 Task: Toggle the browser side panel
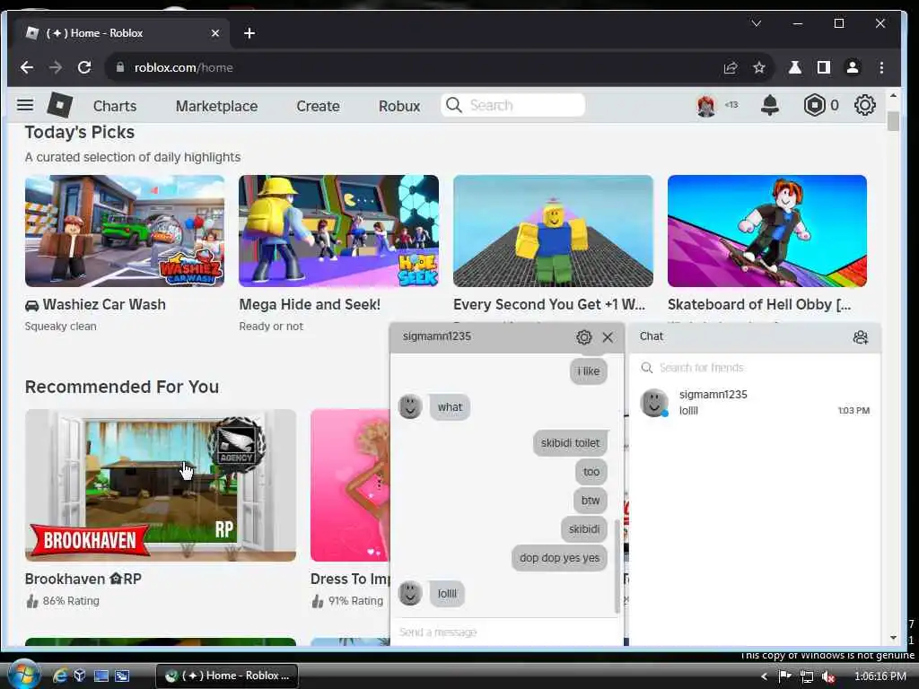click(x=824, y=67)
